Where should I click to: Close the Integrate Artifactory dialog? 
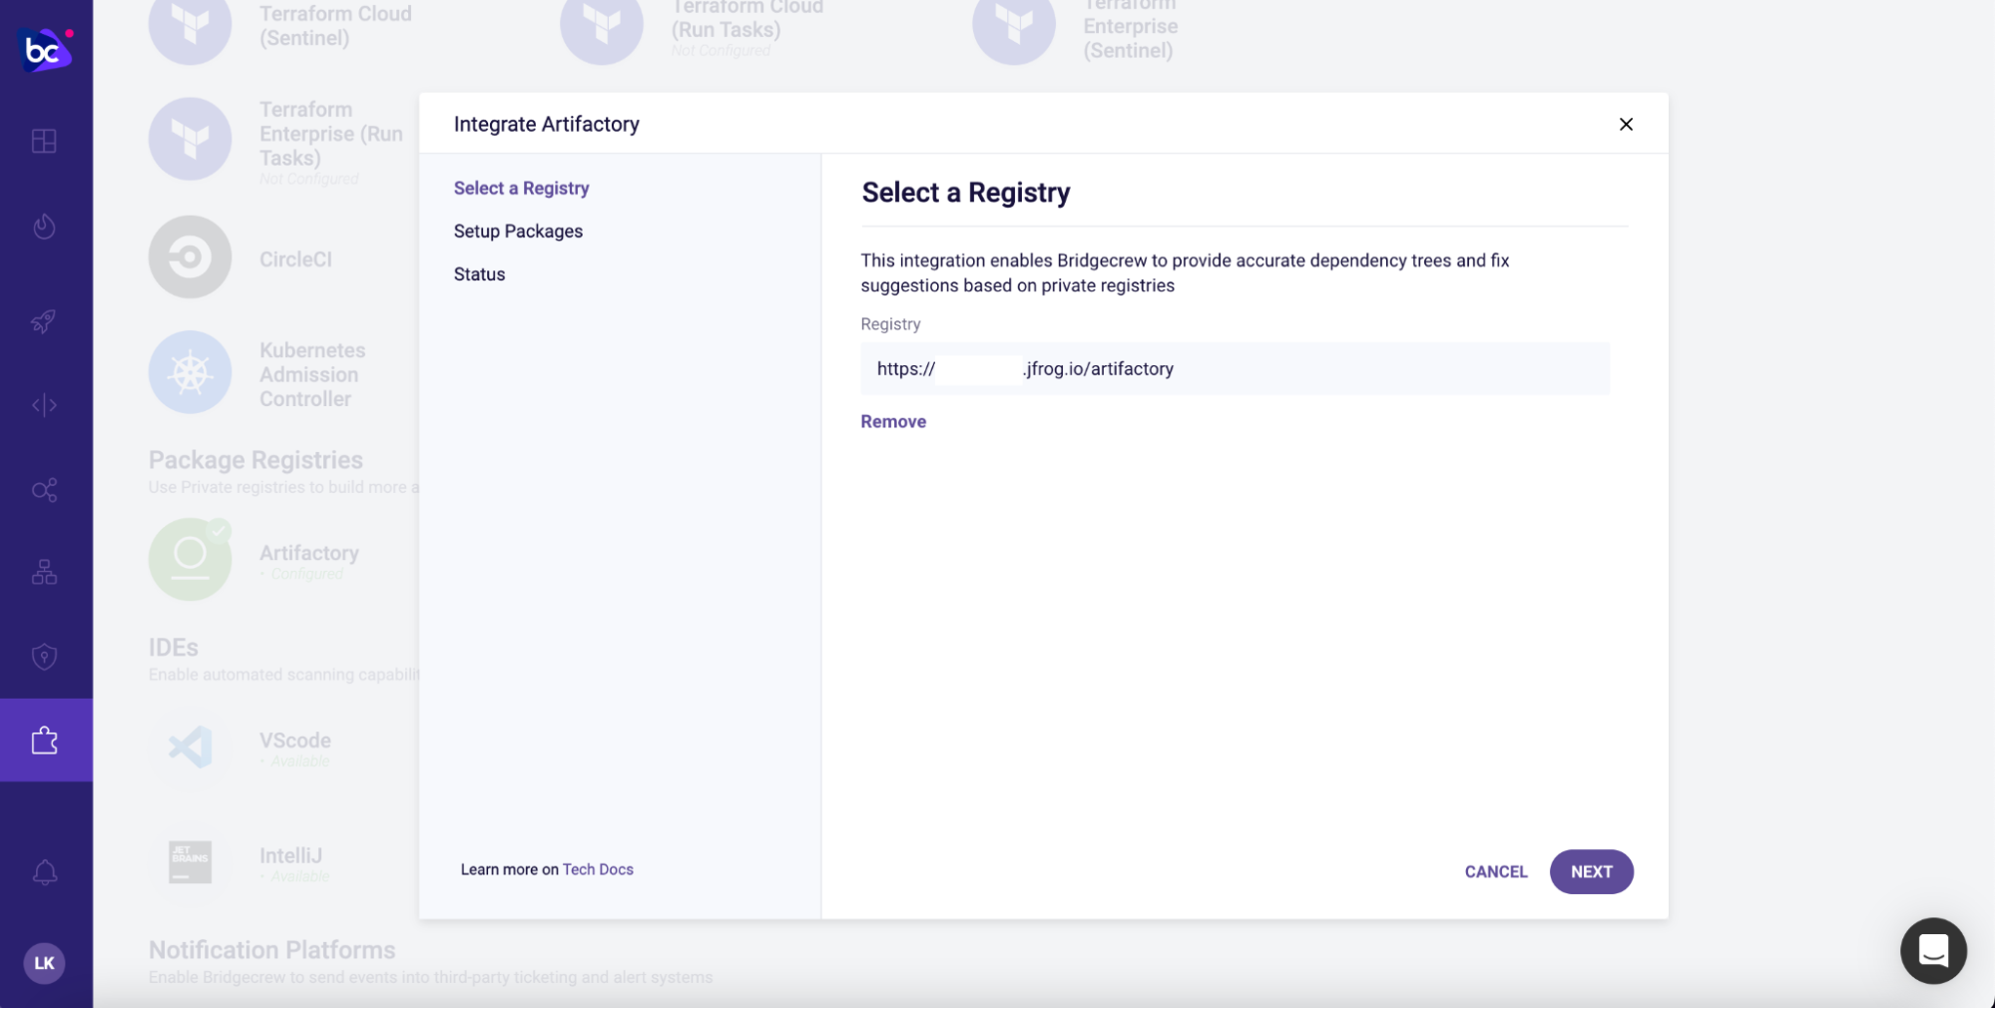click(x=1626, y=124)
